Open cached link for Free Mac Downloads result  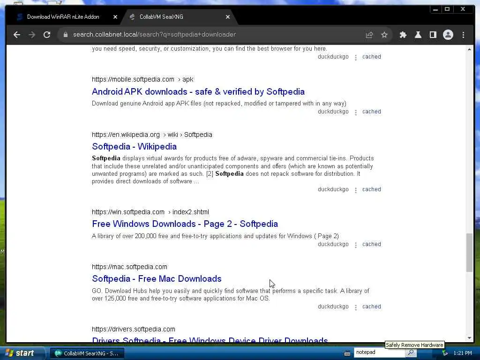[x=372, y=307]
